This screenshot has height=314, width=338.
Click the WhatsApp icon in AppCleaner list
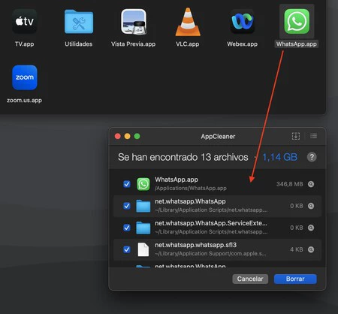(x=143, y=184)
